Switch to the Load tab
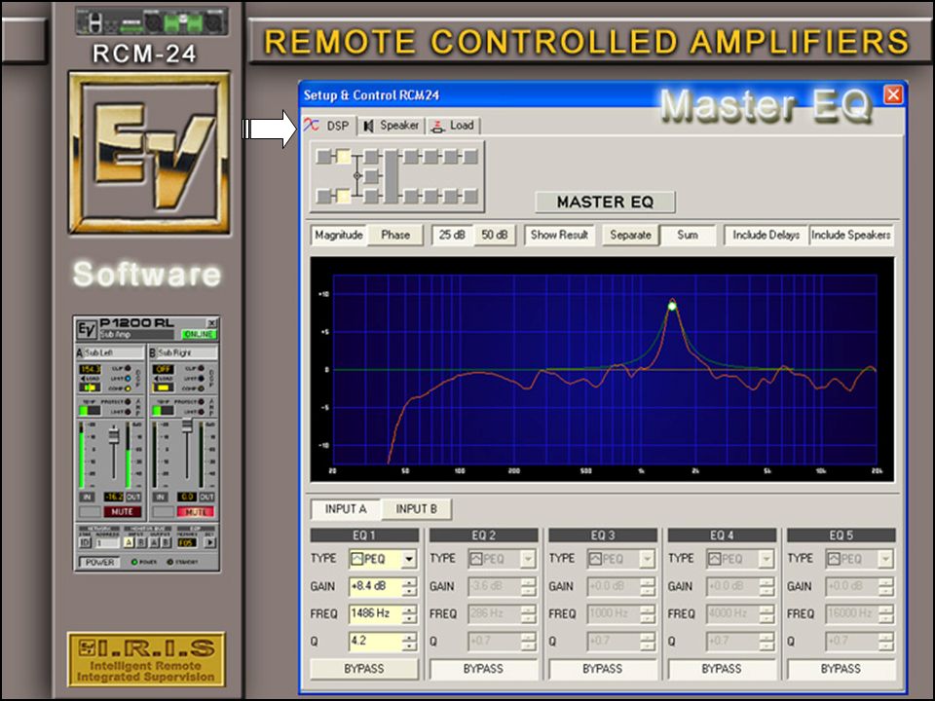 (453, 126)
